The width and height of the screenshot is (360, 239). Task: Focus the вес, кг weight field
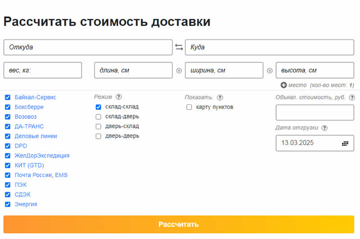(43, 70)
